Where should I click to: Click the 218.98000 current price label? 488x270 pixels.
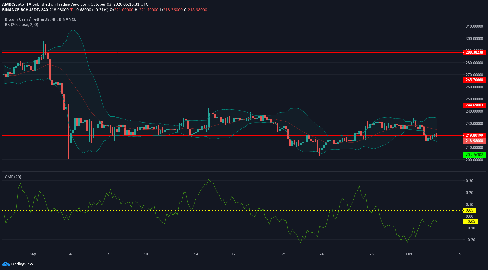coord(474,141)
